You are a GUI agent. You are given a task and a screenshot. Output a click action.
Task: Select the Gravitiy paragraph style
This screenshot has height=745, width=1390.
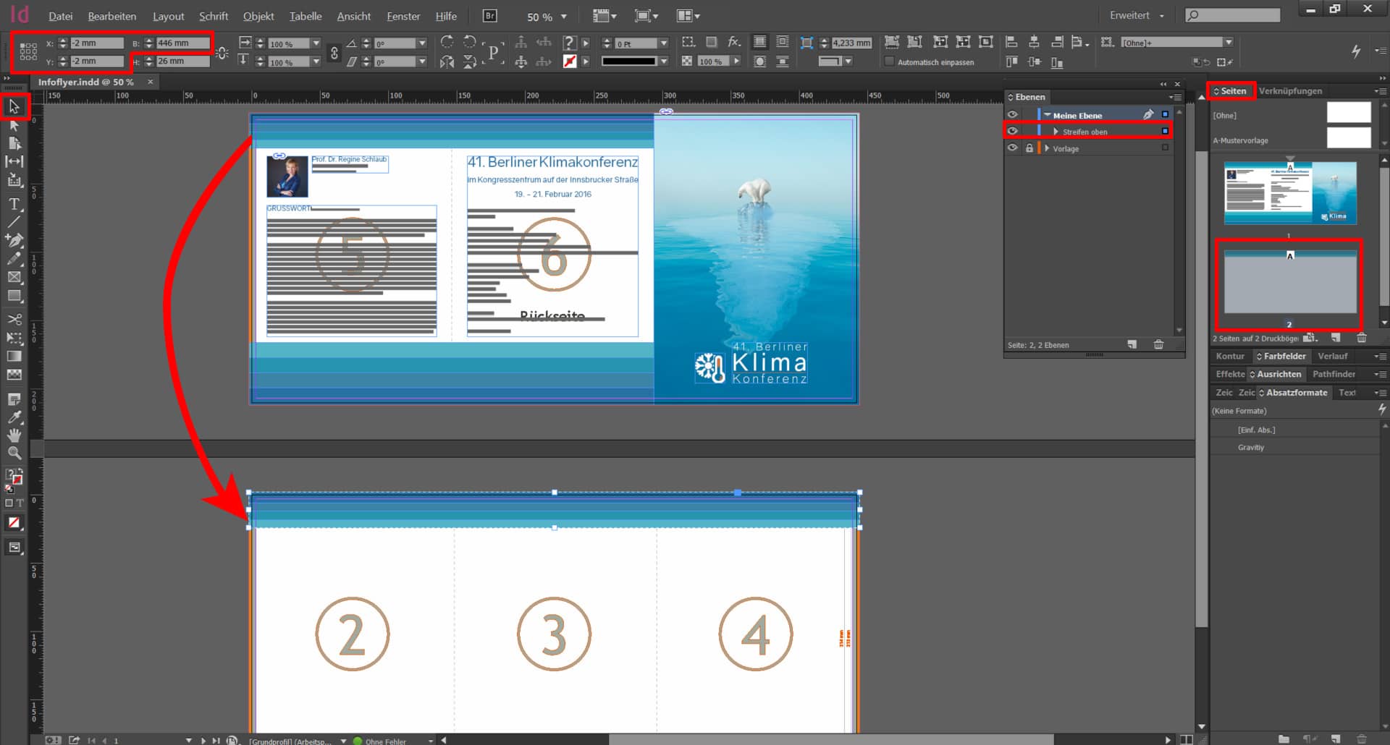[x=1250, y=448]
